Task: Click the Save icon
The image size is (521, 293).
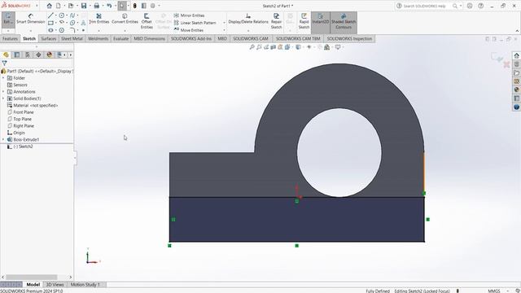Action: pyautogui.click(x=84, y=6)
